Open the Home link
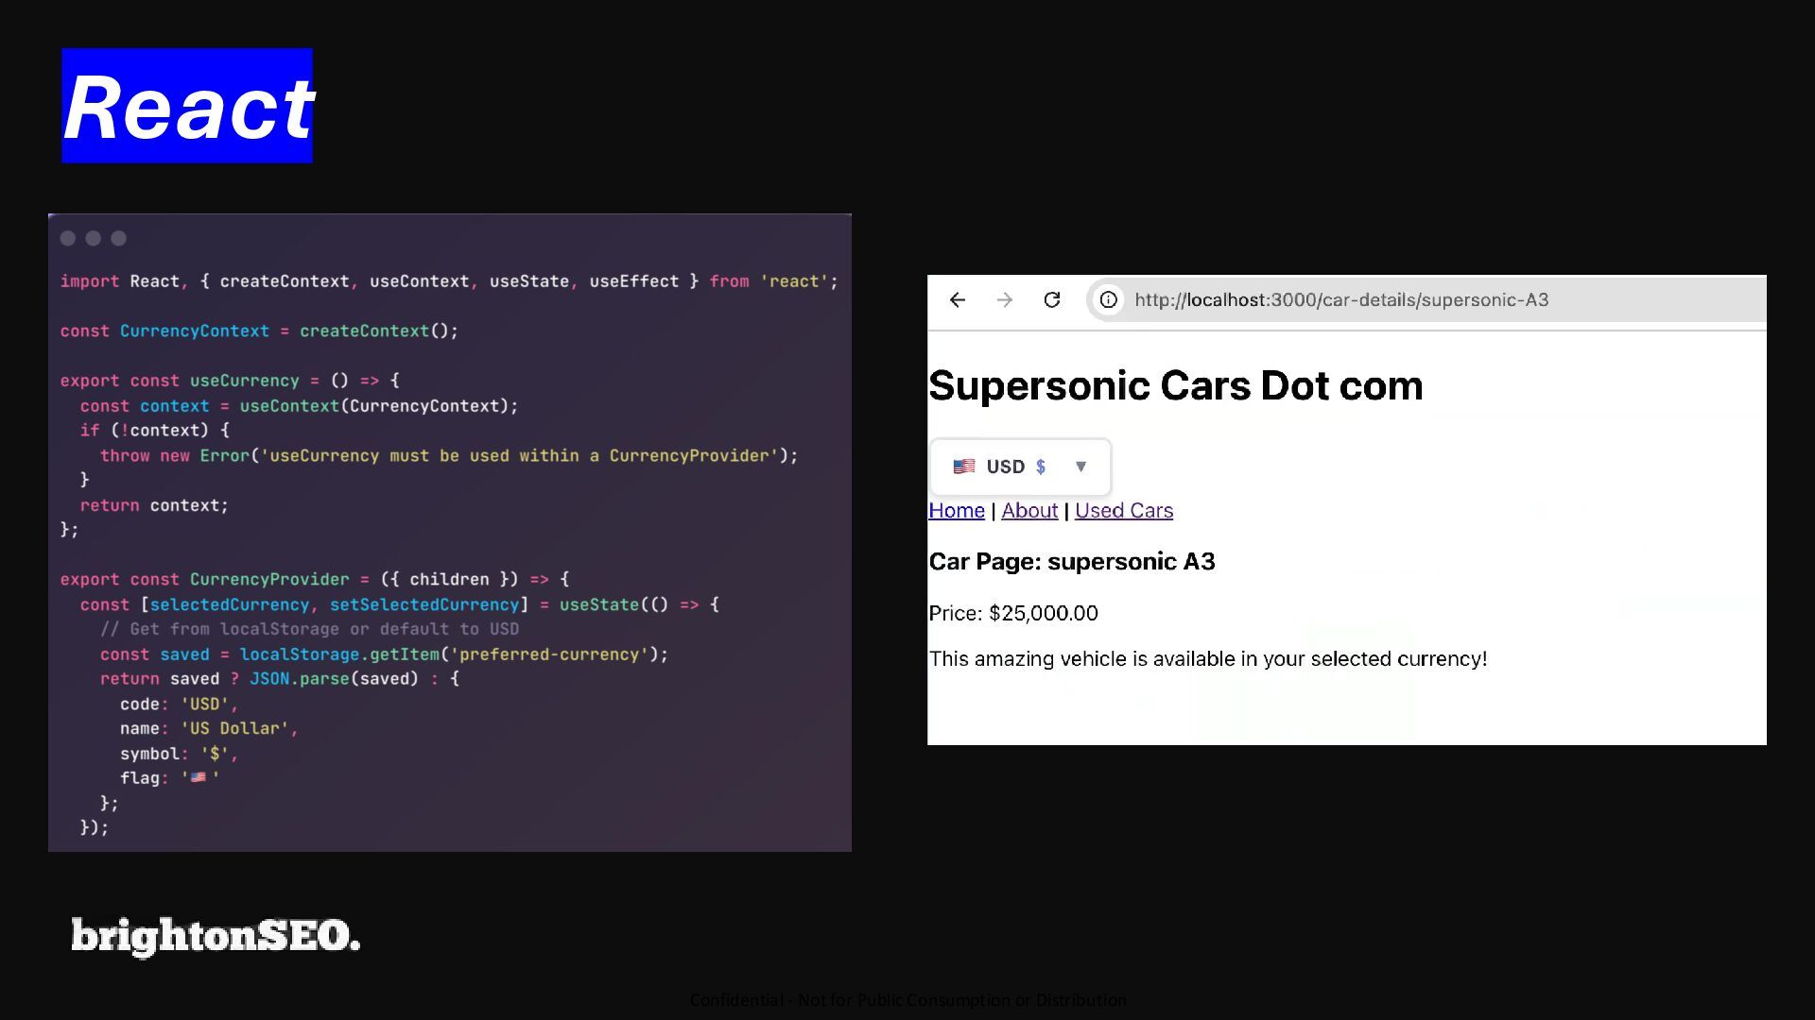 tap(956, 511)
